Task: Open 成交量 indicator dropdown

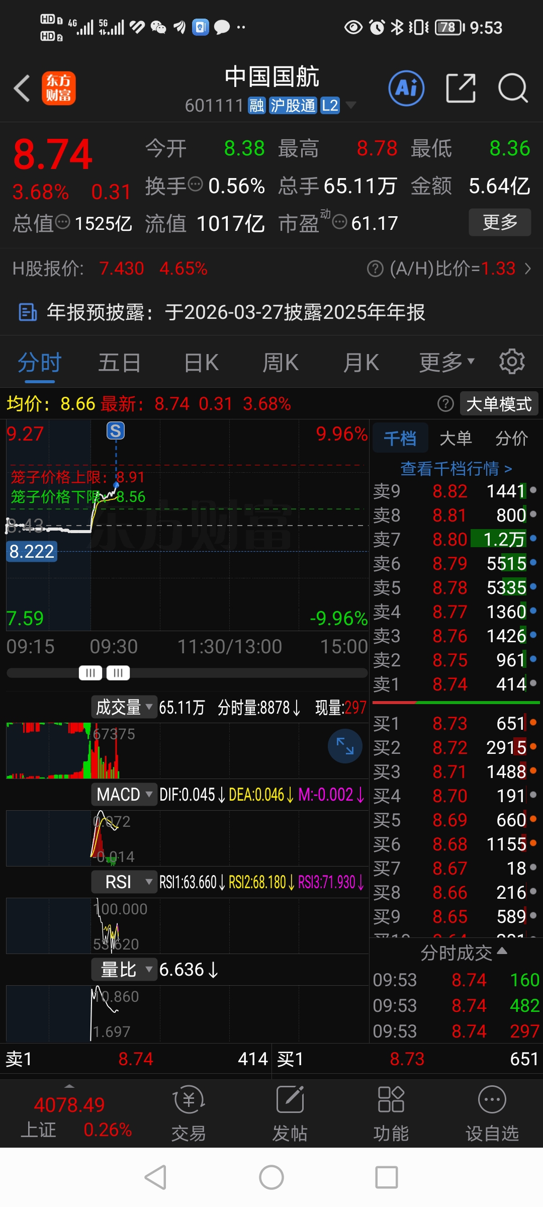Action: 124,707
